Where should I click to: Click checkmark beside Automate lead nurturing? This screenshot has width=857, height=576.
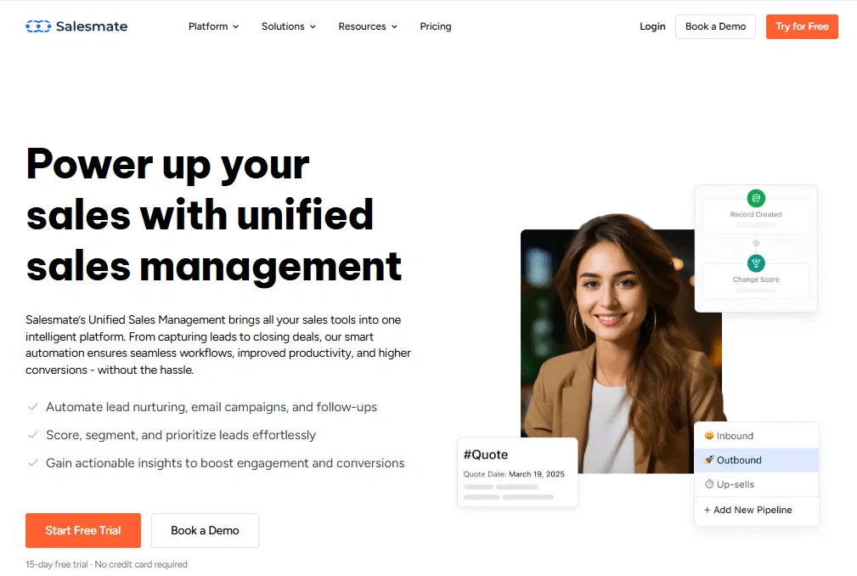click(x=33, y=407)
